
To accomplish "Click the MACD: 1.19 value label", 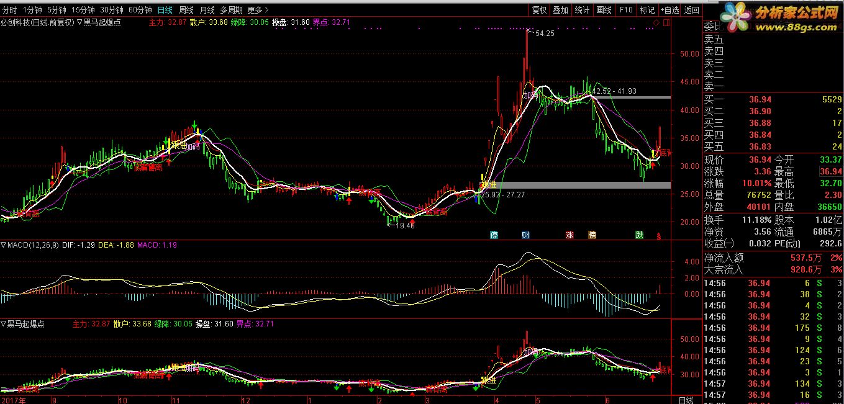I will pyautogui.click(x=157, y=245).
